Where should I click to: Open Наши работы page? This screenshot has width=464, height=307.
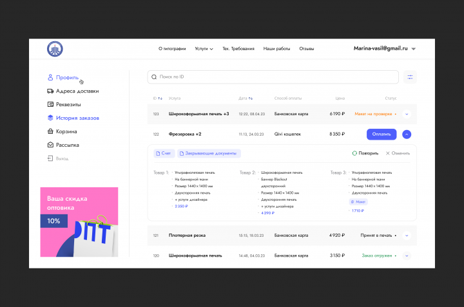(276, 49)
